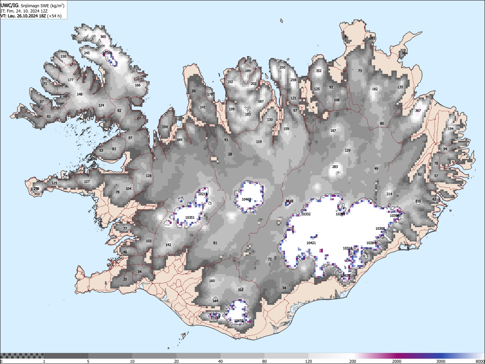
Task: Select the value '160' in the south
Action: 212,281
